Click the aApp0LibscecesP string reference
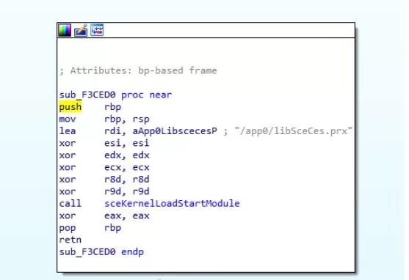 pos(175,131)
